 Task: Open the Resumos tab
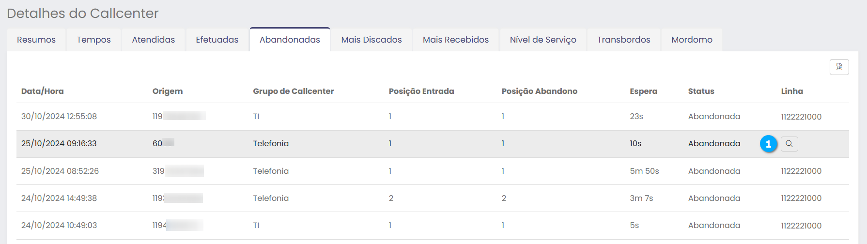(36, 40)
